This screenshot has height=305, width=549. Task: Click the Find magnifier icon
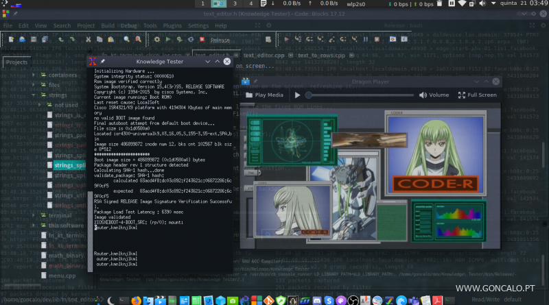(127, 40)
